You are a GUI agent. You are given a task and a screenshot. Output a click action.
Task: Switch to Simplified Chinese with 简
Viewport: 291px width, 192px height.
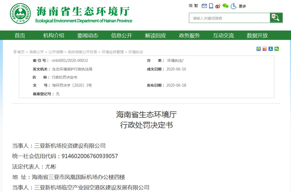click(190, 6)
